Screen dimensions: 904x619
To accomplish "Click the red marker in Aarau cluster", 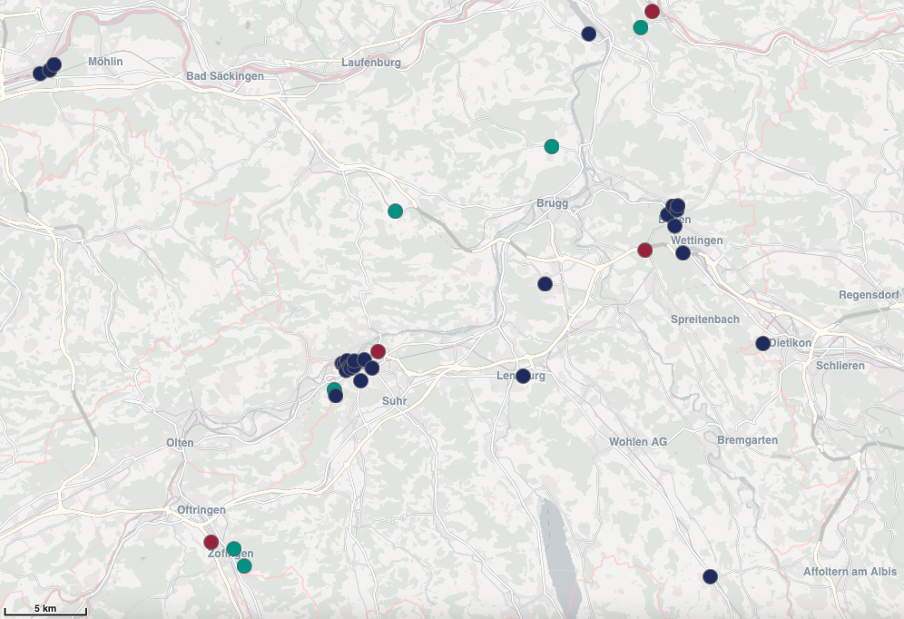I will [x=378, y=351].
